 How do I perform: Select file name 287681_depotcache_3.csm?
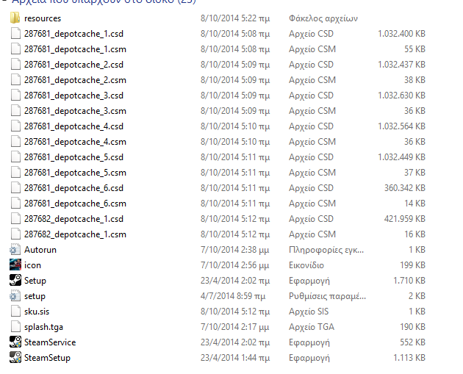point(75,111)
